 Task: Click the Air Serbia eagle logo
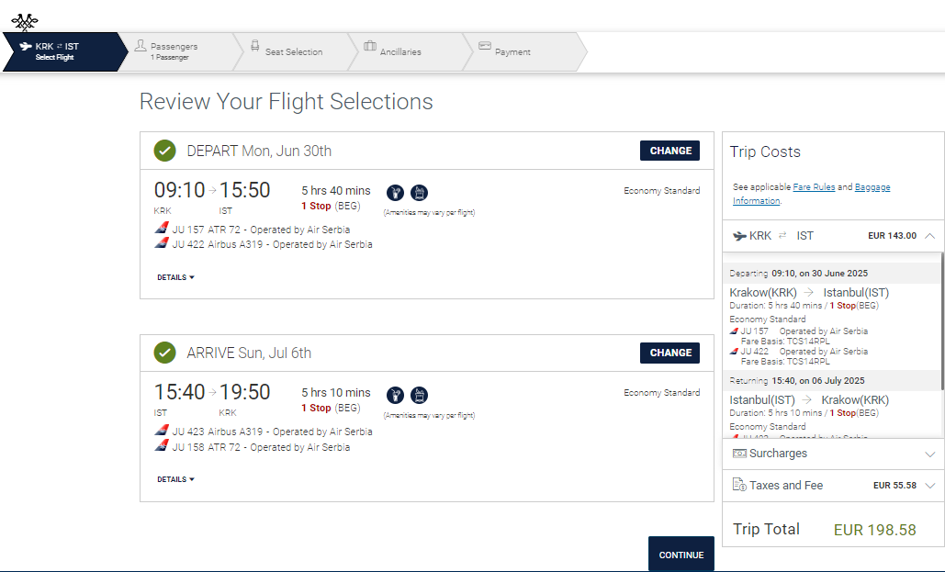click(x=25, y=22)
